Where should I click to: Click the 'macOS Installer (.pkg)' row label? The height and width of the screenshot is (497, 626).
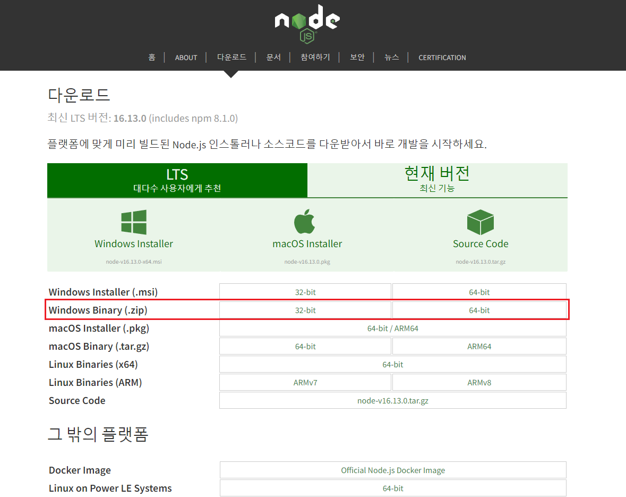click(x=99, y=328)
